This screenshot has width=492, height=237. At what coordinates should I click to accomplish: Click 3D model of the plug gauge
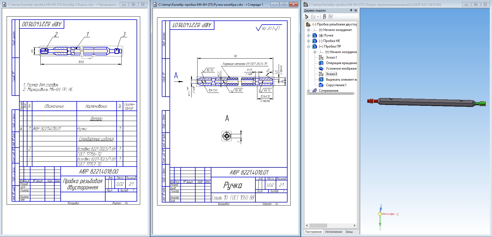click(x=427, y=102)
